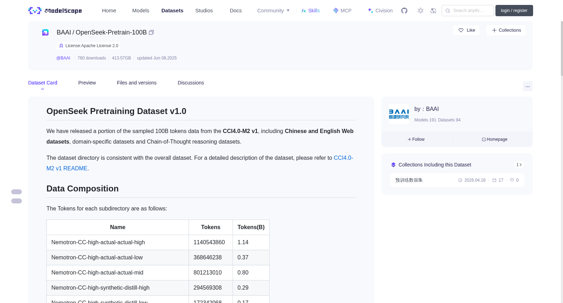Click the "0.37" Tokens(B) value
This screenshot has height=303, width=563.
click(243, 258)
